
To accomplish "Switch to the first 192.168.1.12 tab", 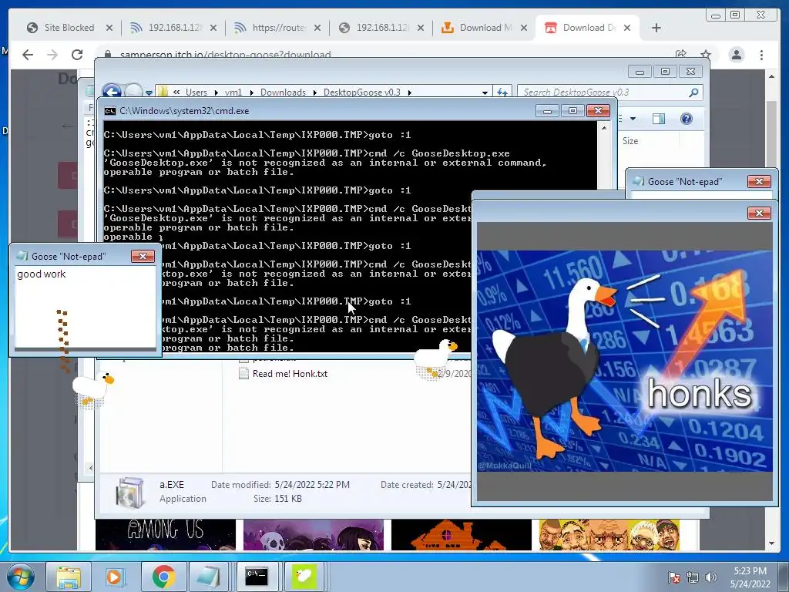I will (x=173, y=28).
